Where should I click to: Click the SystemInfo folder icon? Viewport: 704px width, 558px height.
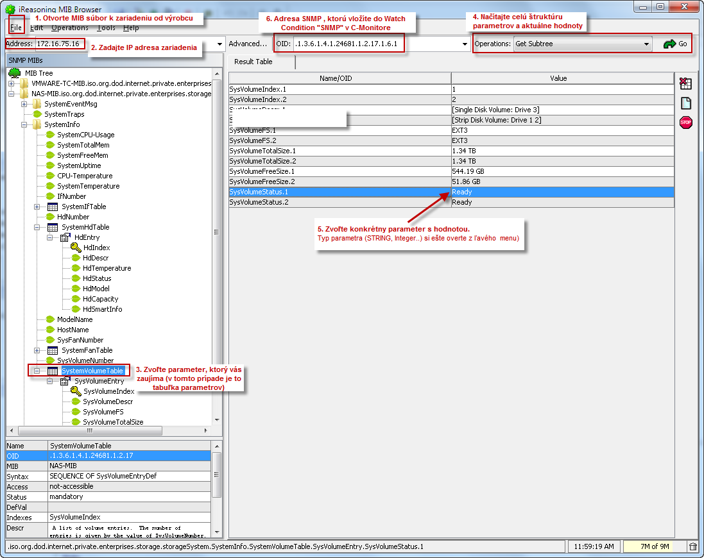[x=37, y=124]
